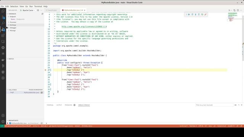Image resolution: width=244 pixels, height=137 pixels.
Task: Open the Search view in activity bar
Action: pyautogui.click(x=3, y=23)
